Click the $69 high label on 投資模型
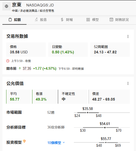This screenshot has height=151, width=136. pyautogui.click(x=118, y=145)
